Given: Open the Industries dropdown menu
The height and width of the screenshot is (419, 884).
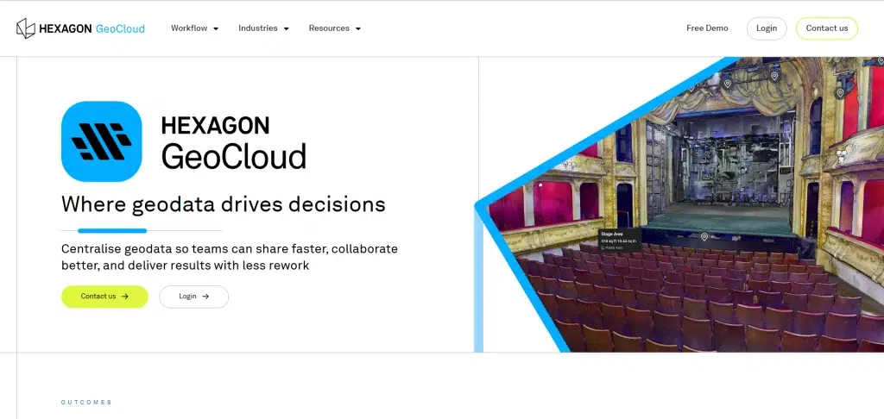Looking at the screenshot, I should [x=263, y=28].
